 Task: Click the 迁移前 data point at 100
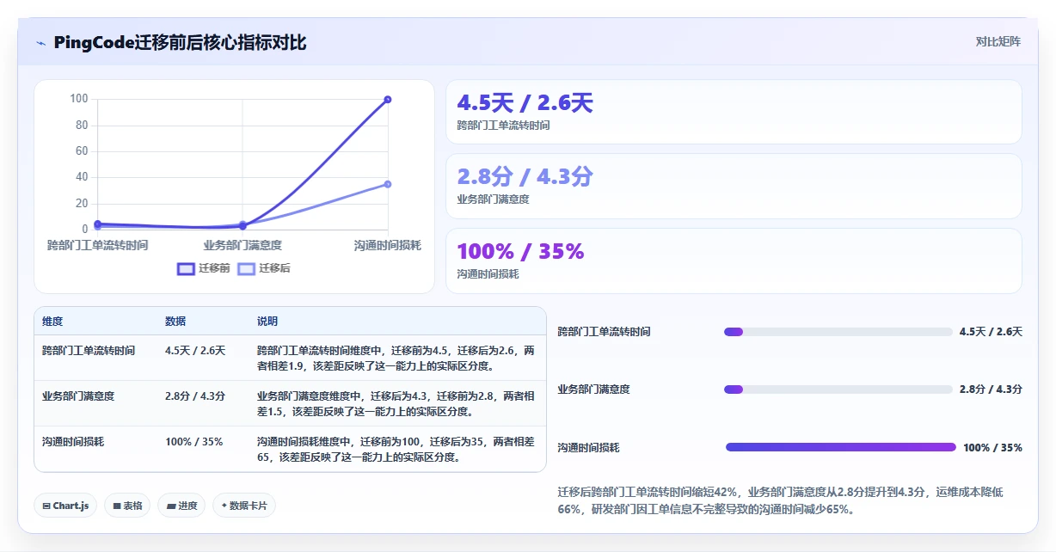pyautogui.click(x=388, y=100)
